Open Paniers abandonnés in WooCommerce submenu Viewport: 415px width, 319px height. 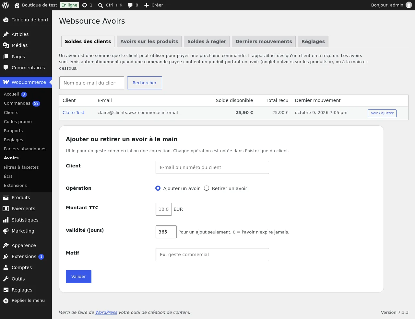25,149
